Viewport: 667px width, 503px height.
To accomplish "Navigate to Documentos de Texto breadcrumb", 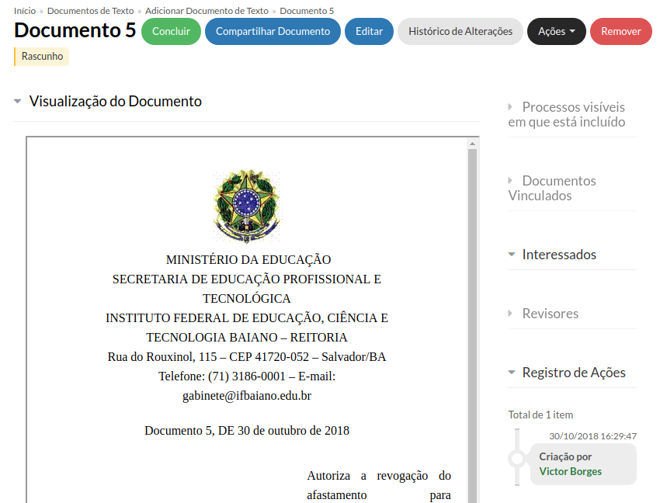I will [90, 11].
